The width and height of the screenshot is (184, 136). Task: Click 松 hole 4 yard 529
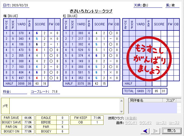pos(81,50)
